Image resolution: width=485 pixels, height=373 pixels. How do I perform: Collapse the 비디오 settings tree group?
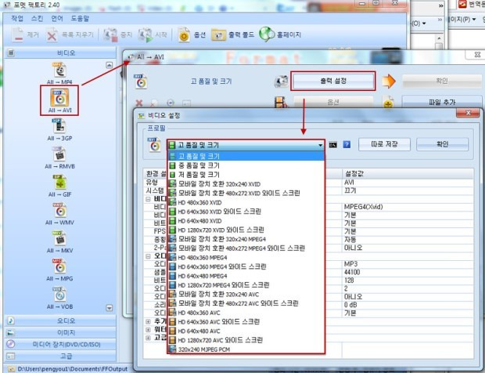(148, 199)
